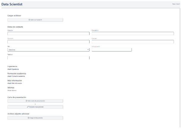Click the pencil icon to type manually

pos(27,107)
